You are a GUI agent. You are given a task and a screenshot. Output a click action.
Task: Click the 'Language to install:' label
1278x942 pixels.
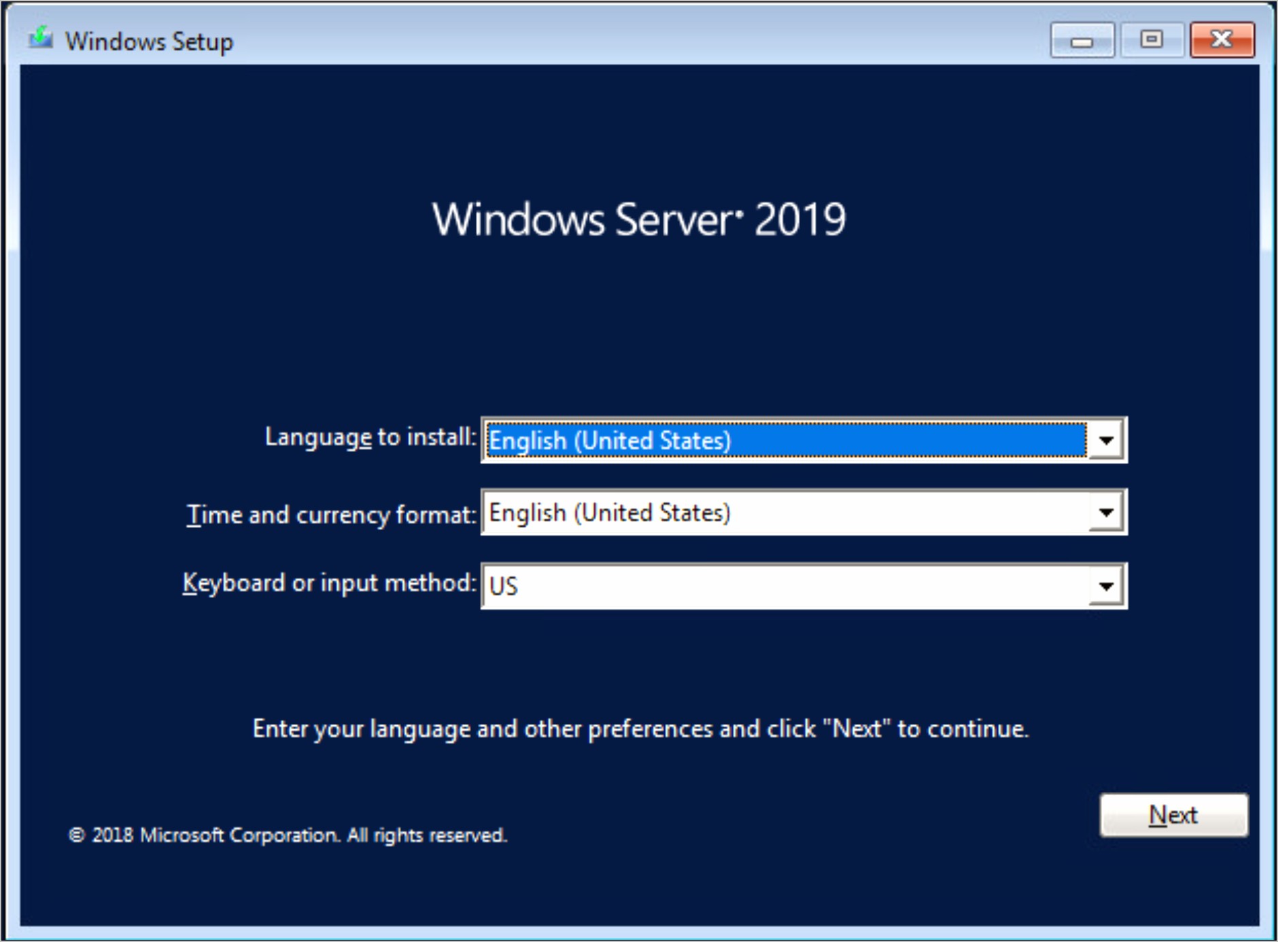pyautogui.click(x=370, y=437)
